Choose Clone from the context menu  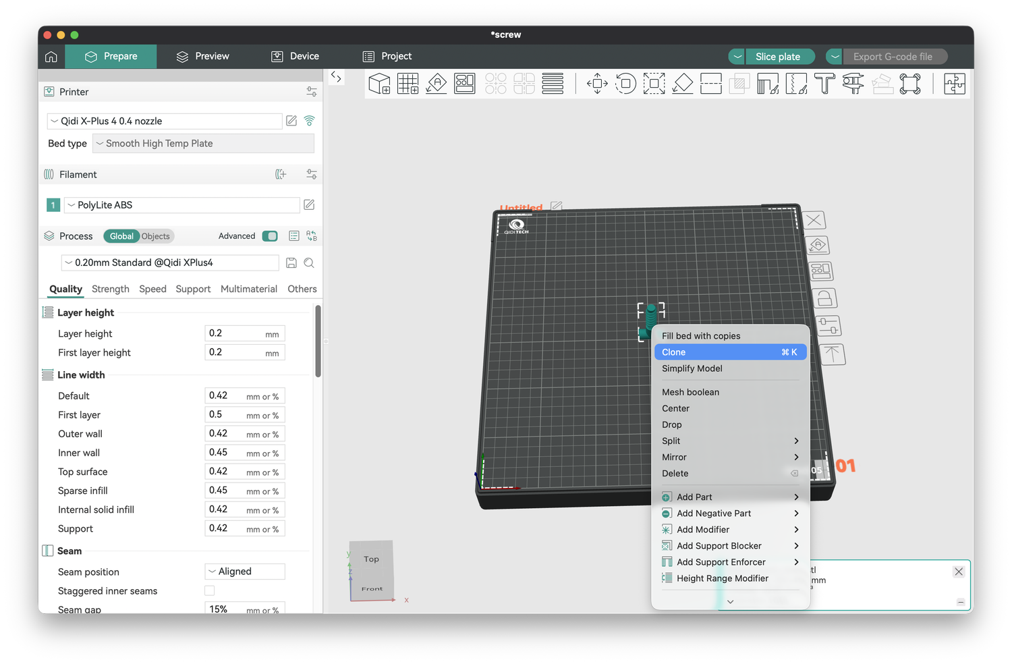[x=730, y=352]
